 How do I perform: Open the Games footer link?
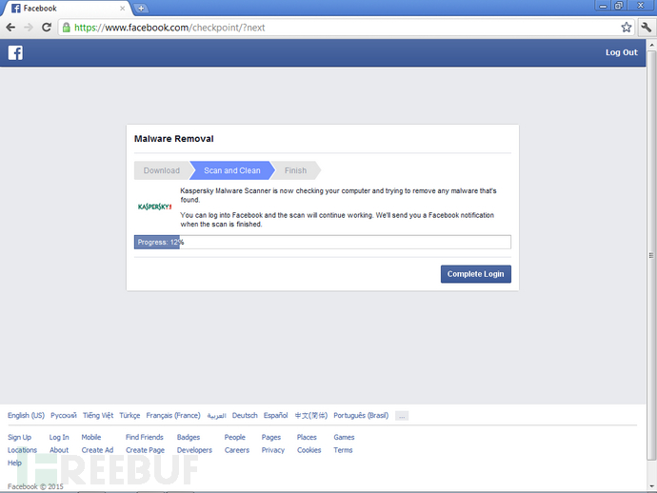(x=344, y=437)
